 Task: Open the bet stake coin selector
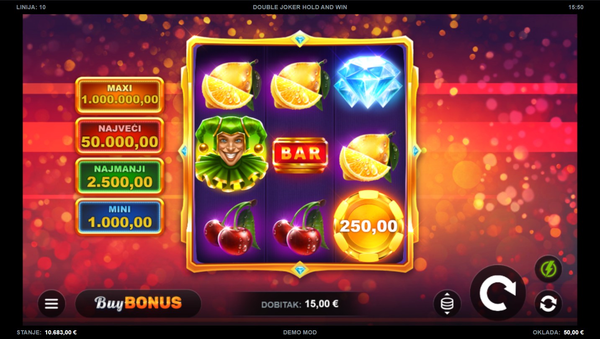tap(447, 303)
